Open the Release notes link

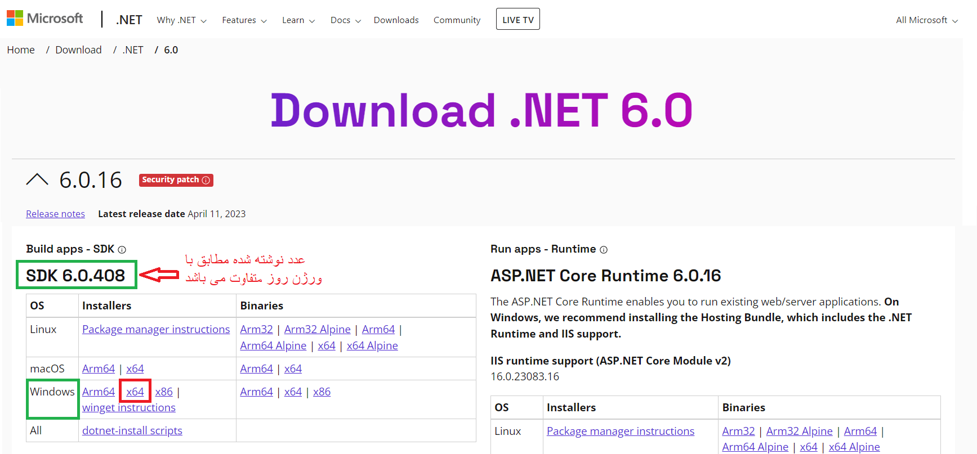(55, 214)
